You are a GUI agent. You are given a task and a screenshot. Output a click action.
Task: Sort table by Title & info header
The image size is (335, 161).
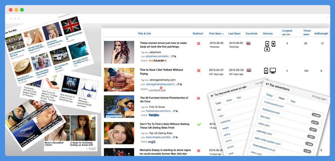(144, 34)
